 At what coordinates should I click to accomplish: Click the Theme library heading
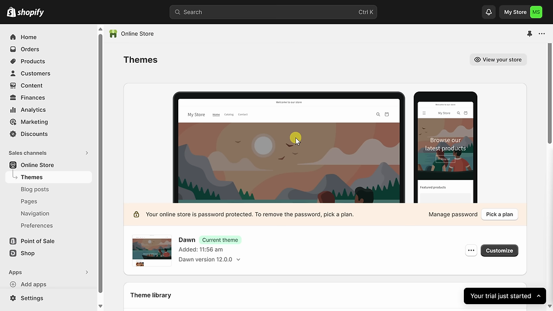click(151, 295)
